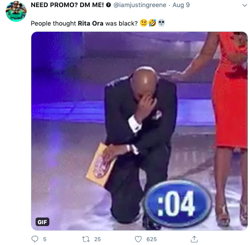Click the woozy face emoji
The height and width of the screenshot is (245, 250).
pyautogui.click(x=144, y=23)
